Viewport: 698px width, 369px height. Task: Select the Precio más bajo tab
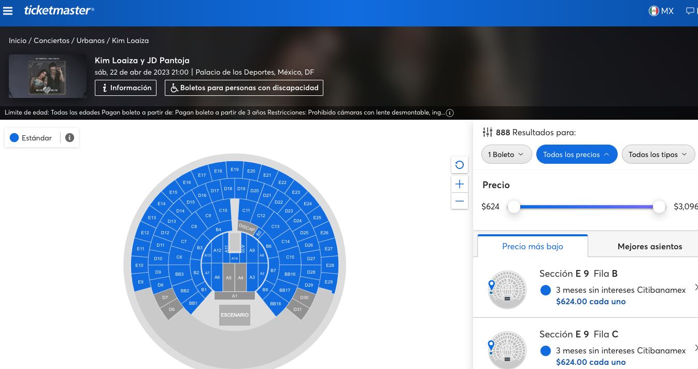click(x=532, y=247)
